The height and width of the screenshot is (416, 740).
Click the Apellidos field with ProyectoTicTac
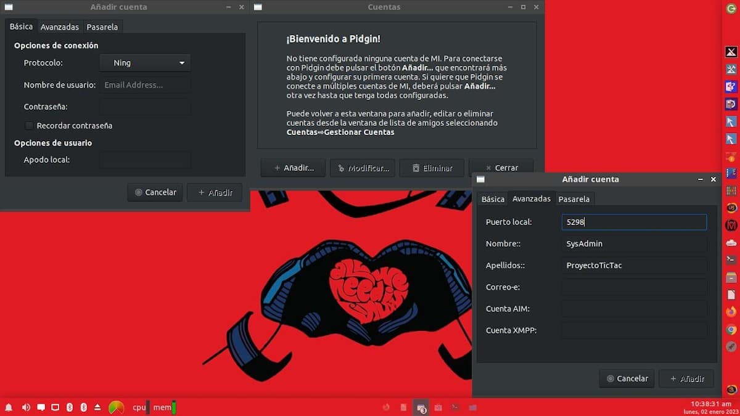point(634,266)
